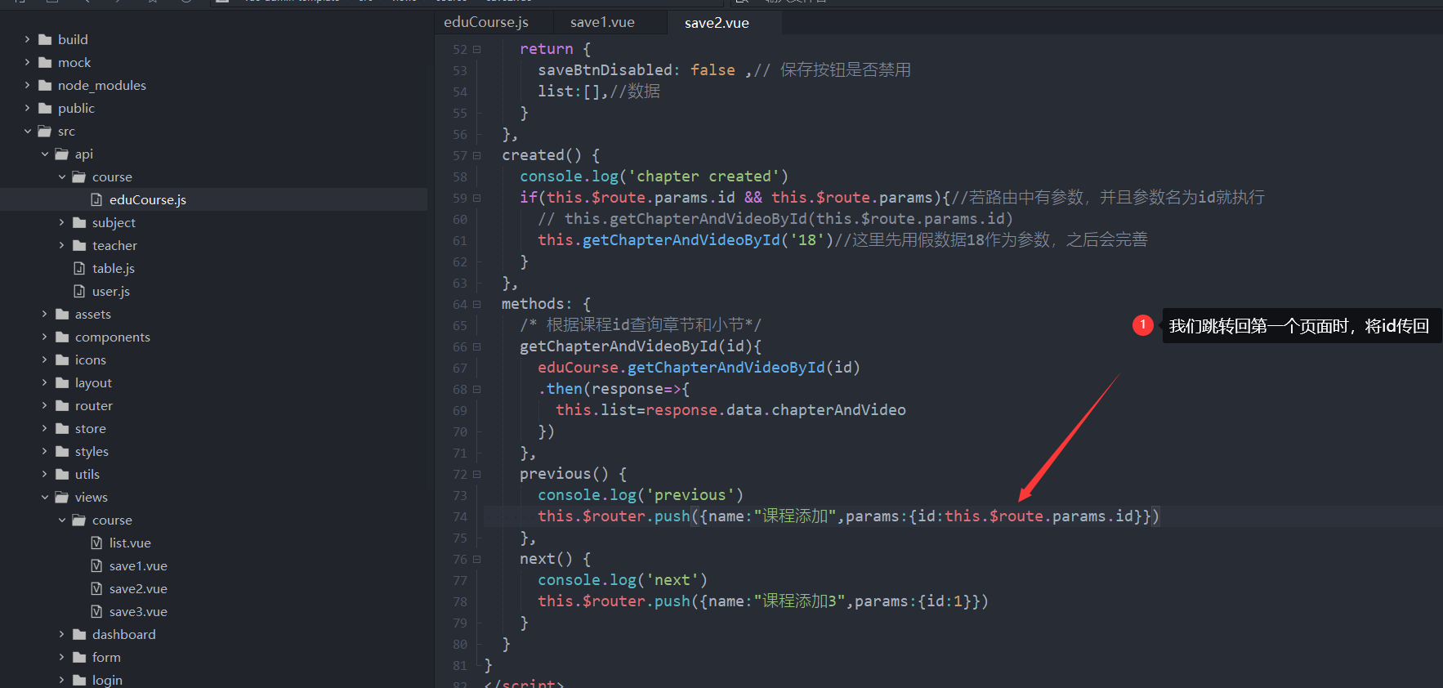Fold getChapterAndVideoById at line 66

point(477,346)
